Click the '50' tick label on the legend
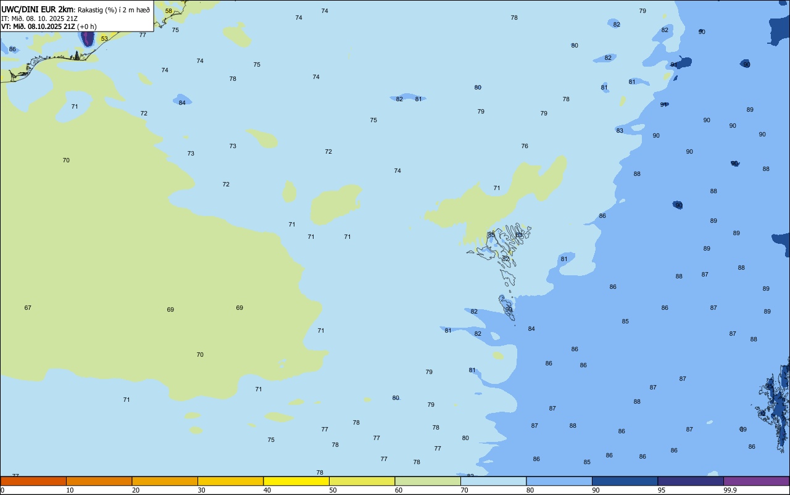 [333, 490]
